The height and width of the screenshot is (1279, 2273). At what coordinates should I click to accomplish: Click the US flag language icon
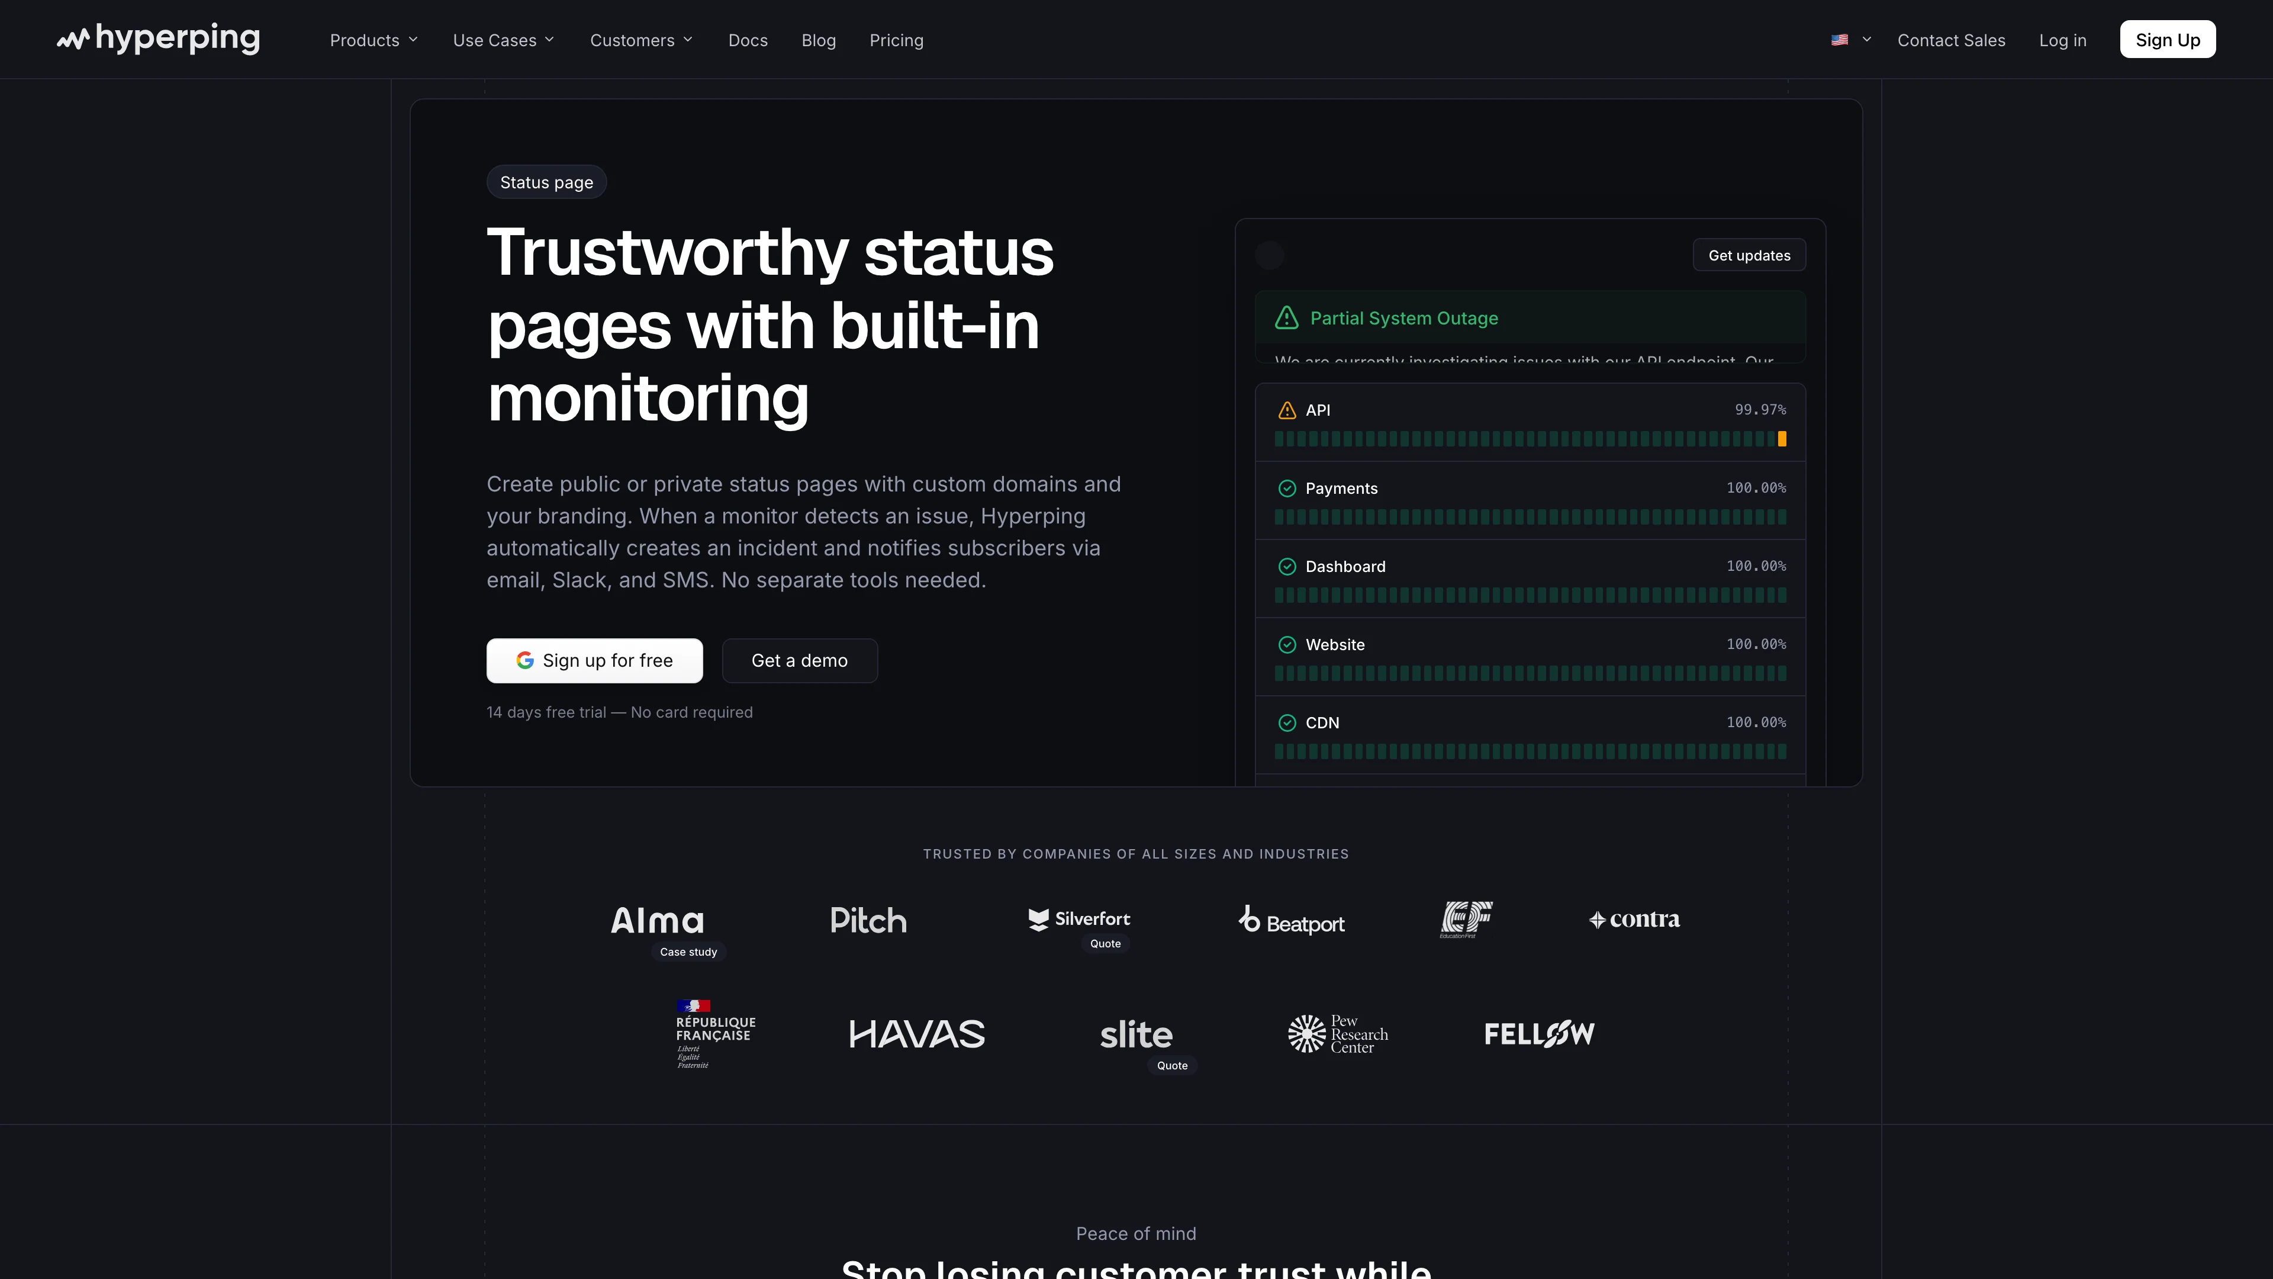(x=1839, y=40)
